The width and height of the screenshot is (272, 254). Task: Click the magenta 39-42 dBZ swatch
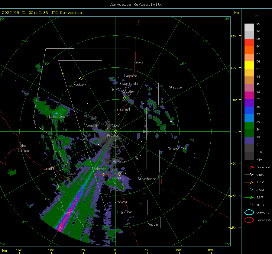tap(249, 95)
